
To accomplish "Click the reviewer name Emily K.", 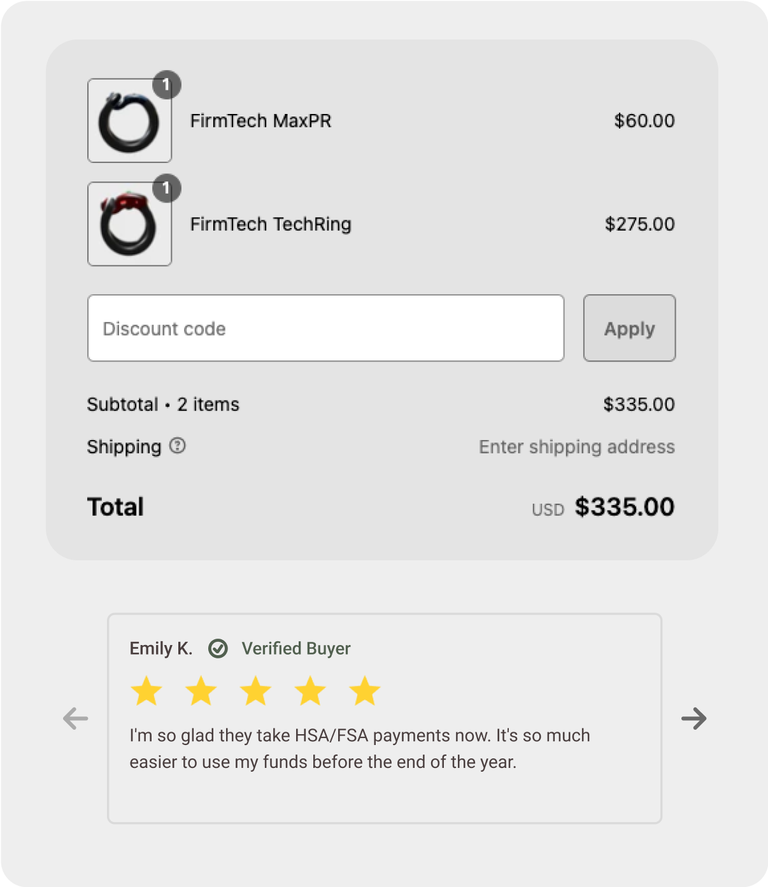I will coord(160,649).
